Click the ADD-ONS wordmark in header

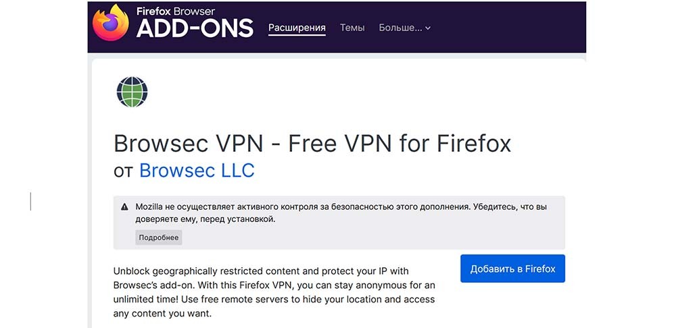[x=195, y=28]
